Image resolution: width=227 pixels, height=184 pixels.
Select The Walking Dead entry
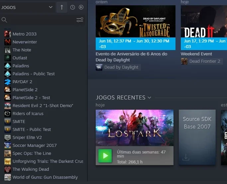[x=31, y=169]
